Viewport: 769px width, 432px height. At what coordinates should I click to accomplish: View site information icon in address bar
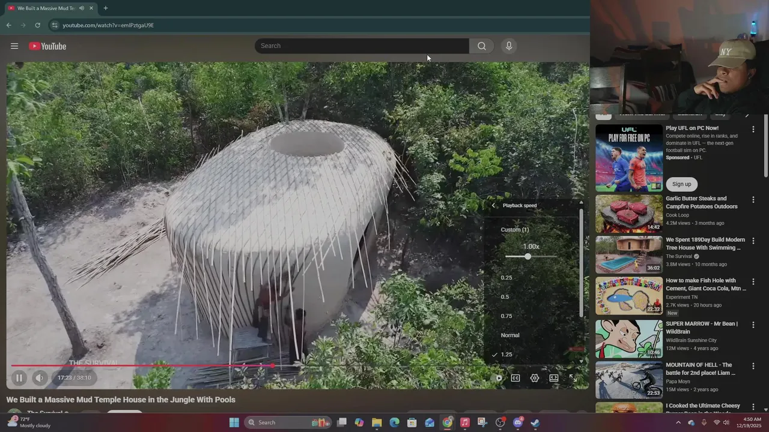click(x=54, y=25)
